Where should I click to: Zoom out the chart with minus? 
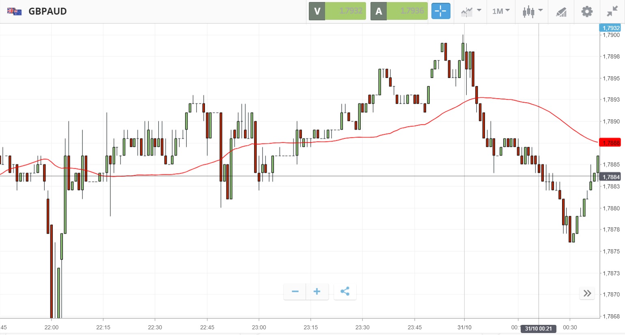[x=295, y=292]
